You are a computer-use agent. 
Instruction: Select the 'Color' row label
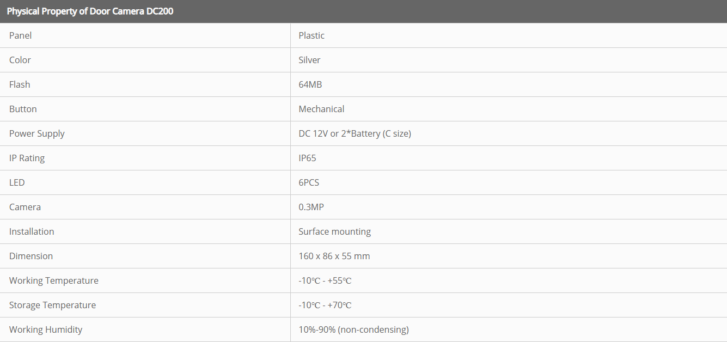(x=20, y=60)
